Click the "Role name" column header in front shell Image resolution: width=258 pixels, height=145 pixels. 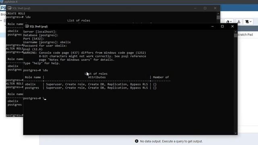[33, 77]
